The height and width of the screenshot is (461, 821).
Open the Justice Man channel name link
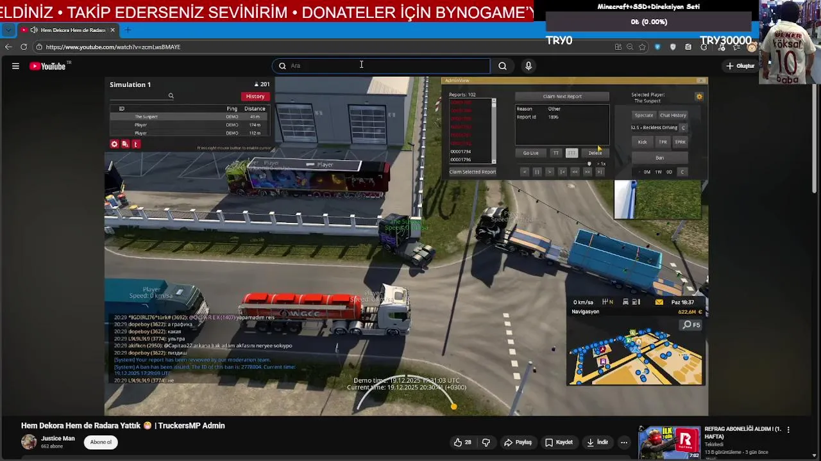[58, 439]
